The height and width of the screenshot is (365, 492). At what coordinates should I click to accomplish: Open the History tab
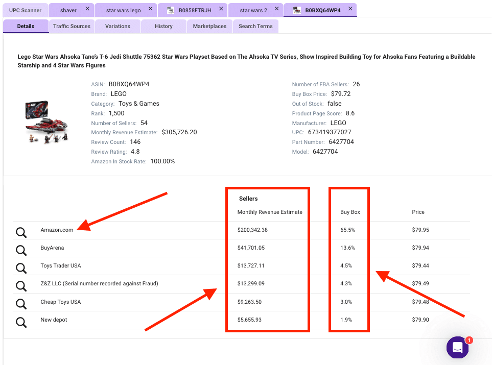click(163, 27)
